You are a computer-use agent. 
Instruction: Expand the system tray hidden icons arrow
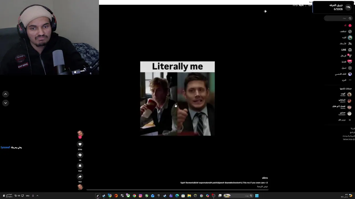pyautogui.click(x=37, y=196)
